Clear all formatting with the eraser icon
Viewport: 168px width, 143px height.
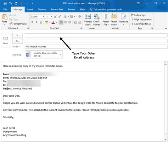(x=80, y=17)
